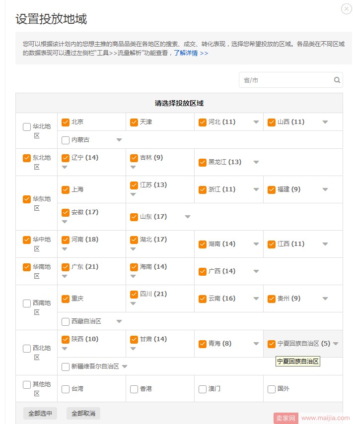Uncheck the 广西 (14) checkbox
353x424 pixels.
(203, 271)
